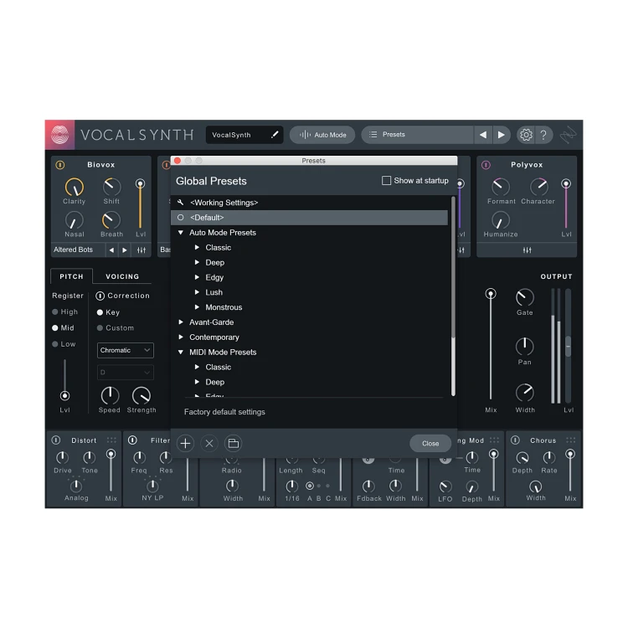The image size is (628, 628).
Task: Expand the Edgy folder under Auto Mode Presets
Action: point(197,277)
